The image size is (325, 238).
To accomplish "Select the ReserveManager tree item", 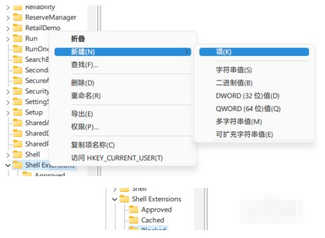I will pos(51,17).
